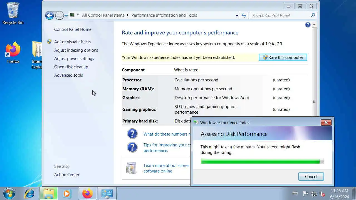Click the scrollbar up arrow

tap(314, 25)
